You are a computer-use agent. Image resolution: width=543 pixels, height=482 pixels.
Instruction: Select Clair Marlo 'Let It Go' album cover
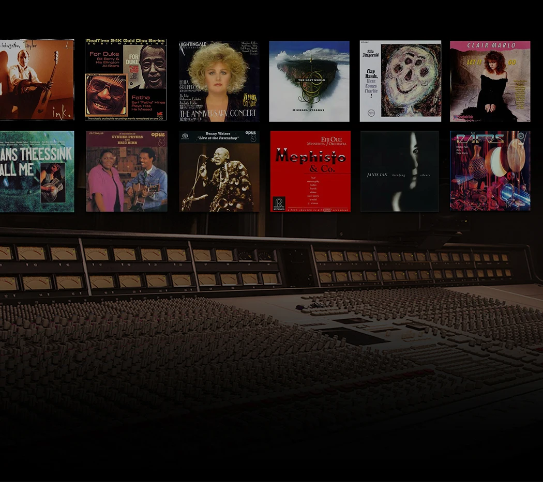click(490, 81)
